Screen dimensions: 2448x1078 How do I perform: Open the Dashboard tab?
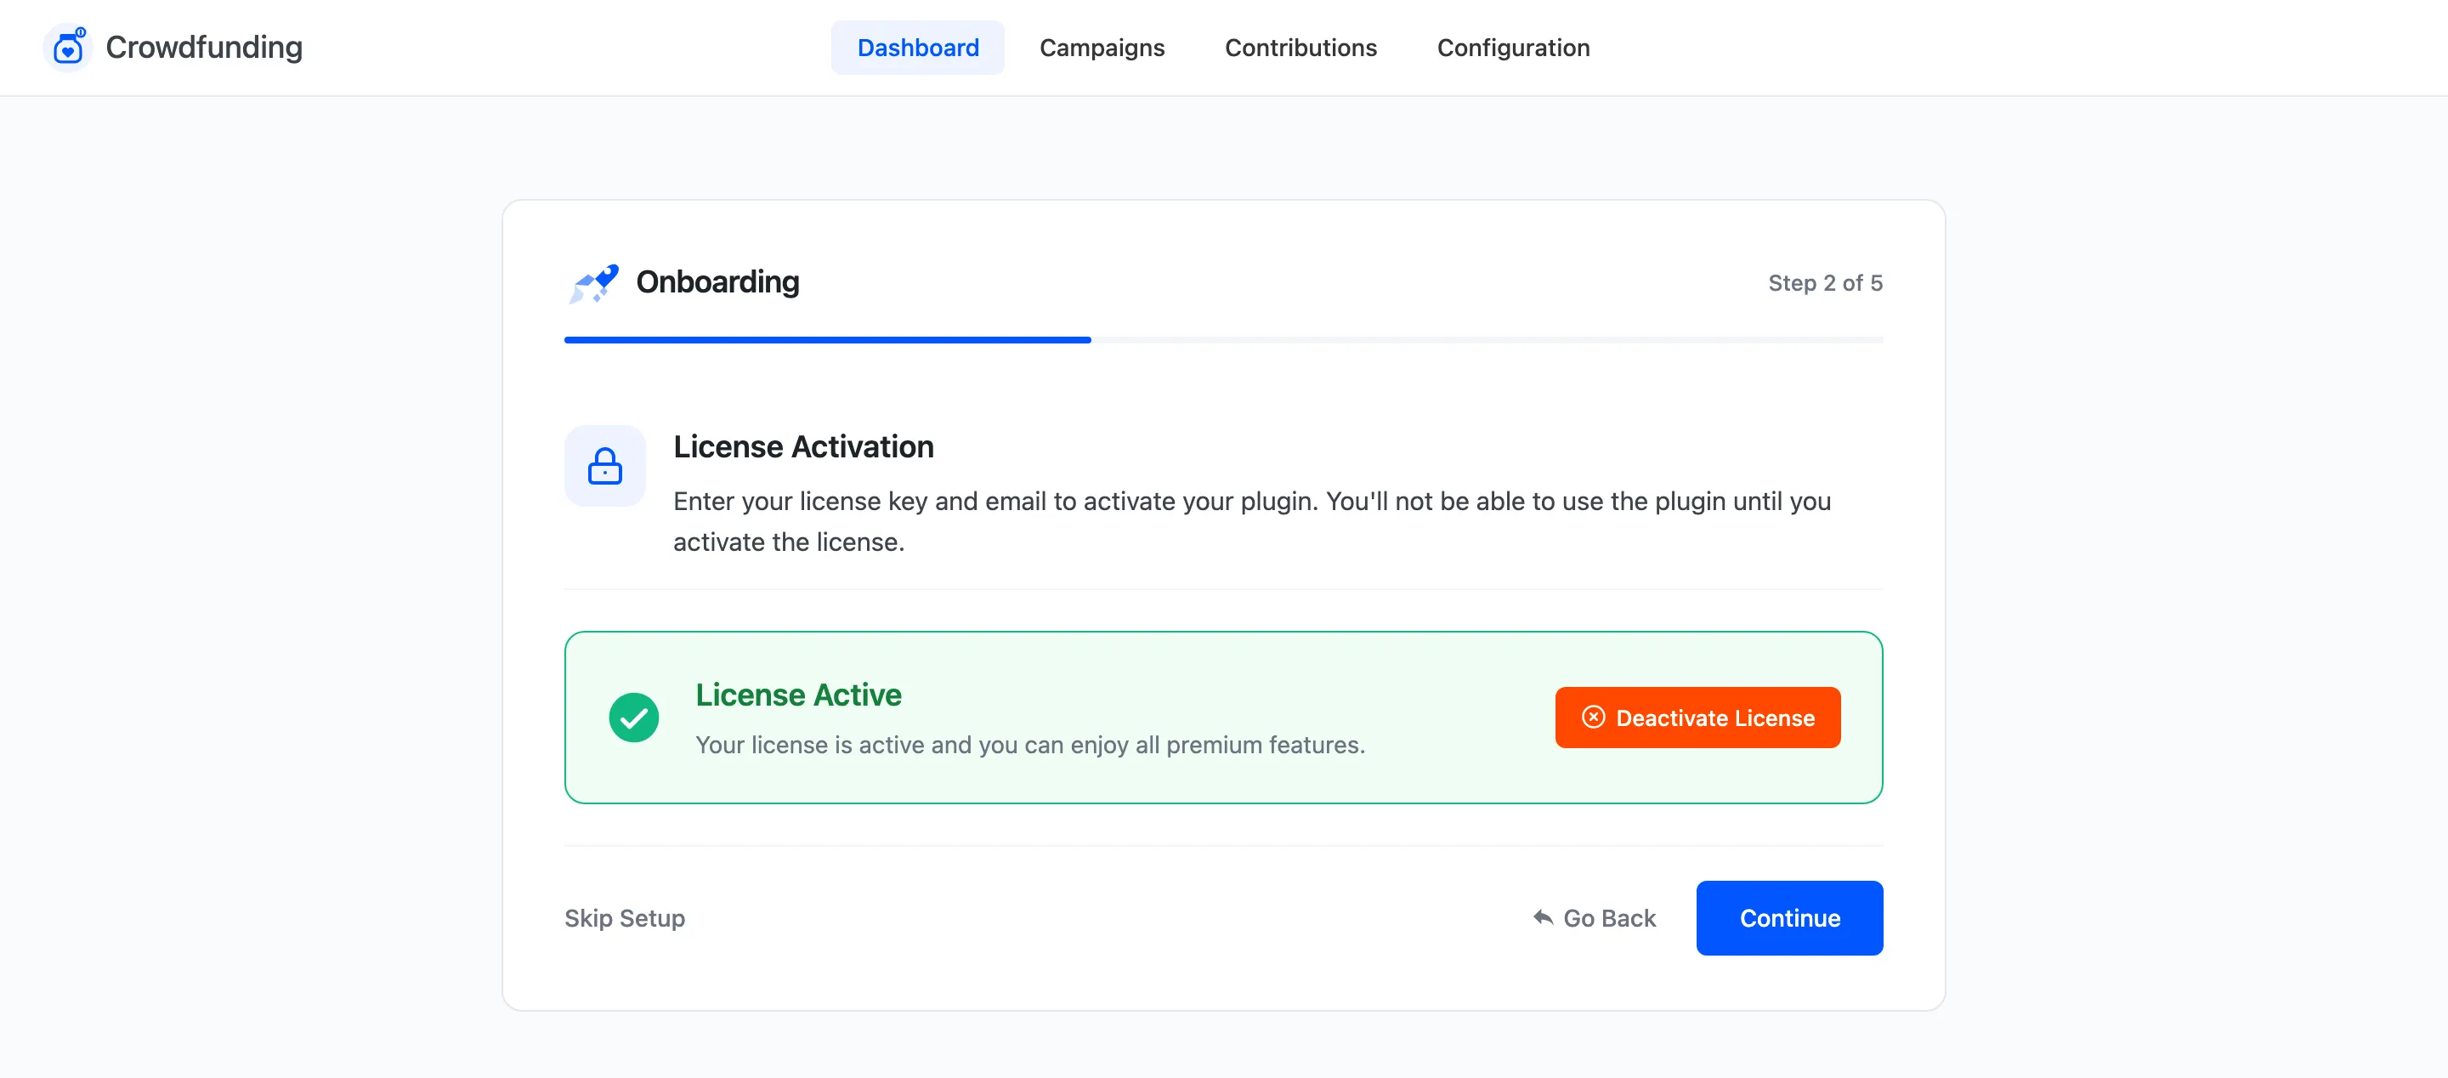(x=917, y=48)
